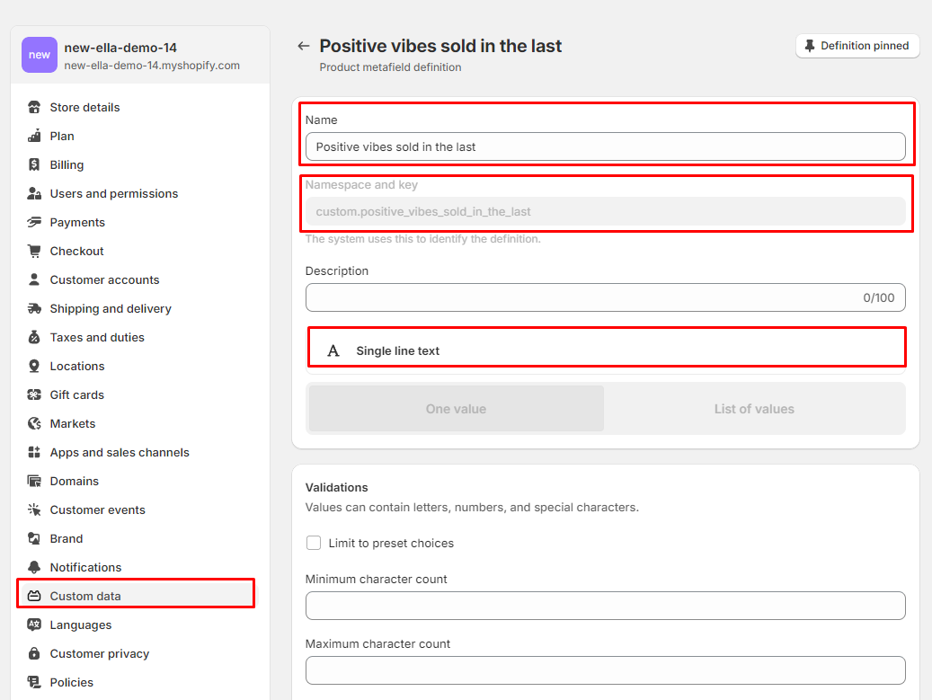Enable Limit to preset choices checkbox

[x=314, y=543]
